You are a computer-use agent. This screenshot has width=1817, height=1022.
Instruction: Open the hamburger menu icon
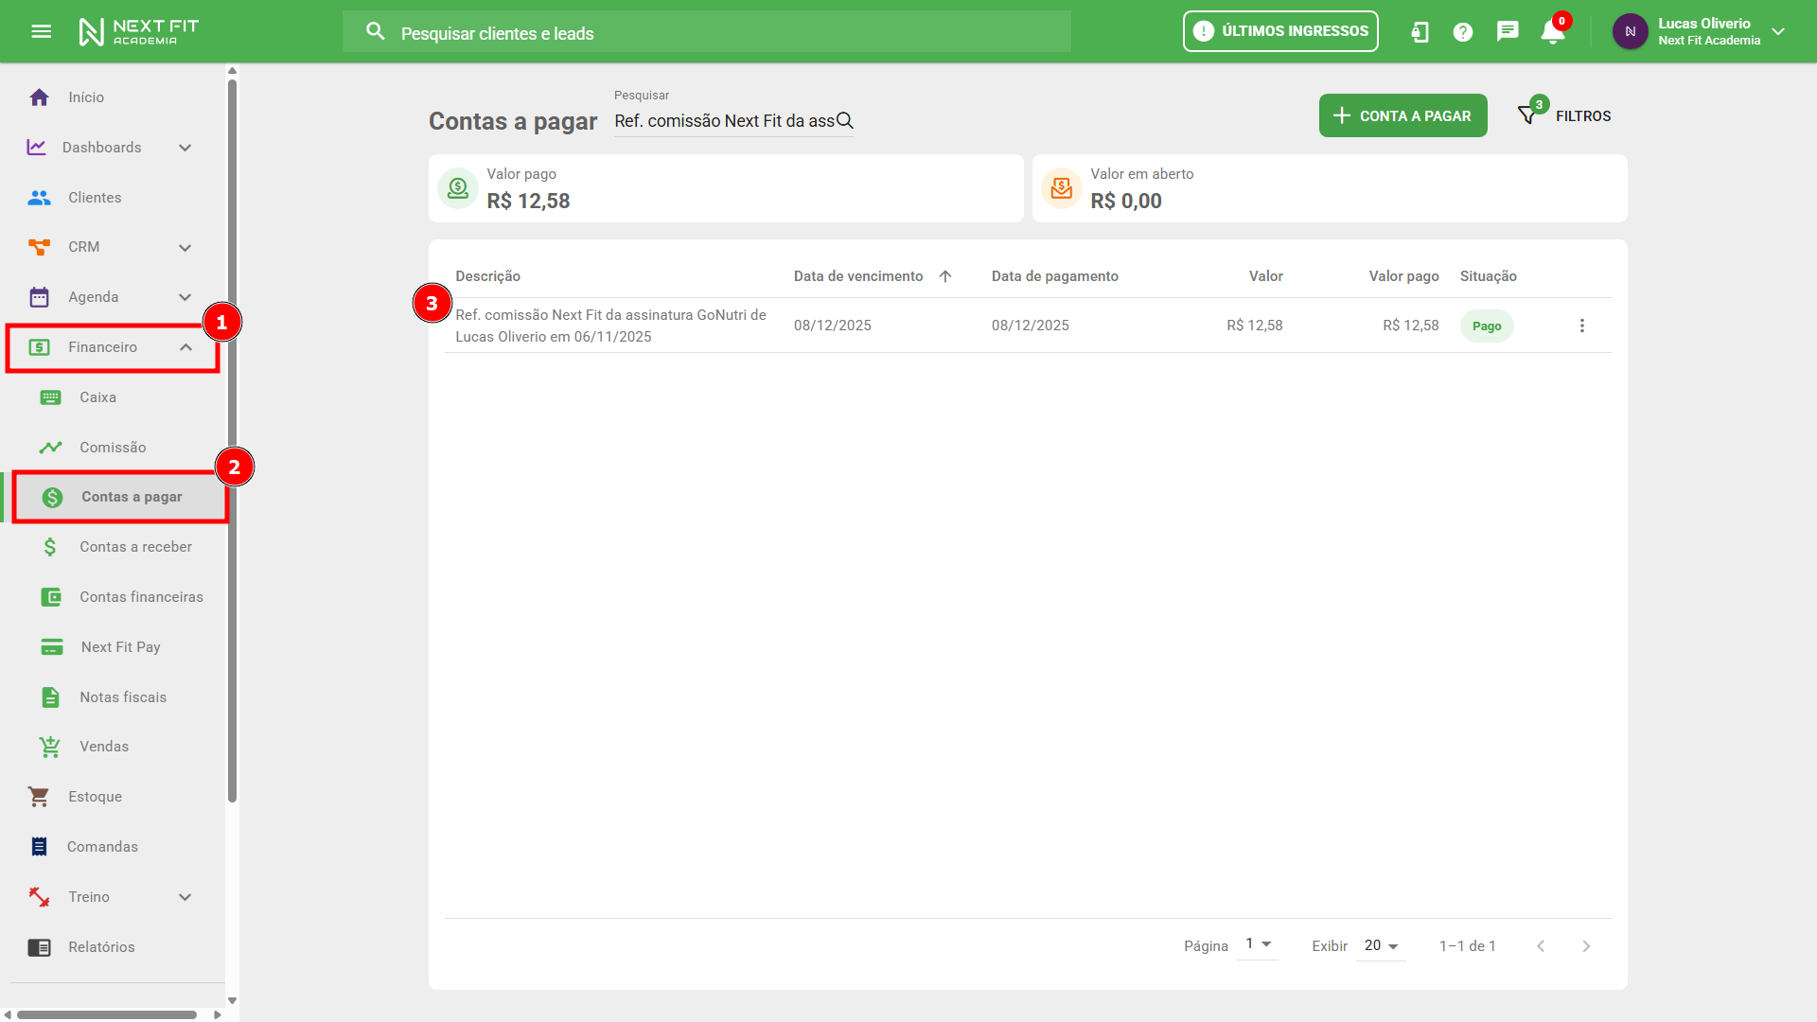(41, 31)
